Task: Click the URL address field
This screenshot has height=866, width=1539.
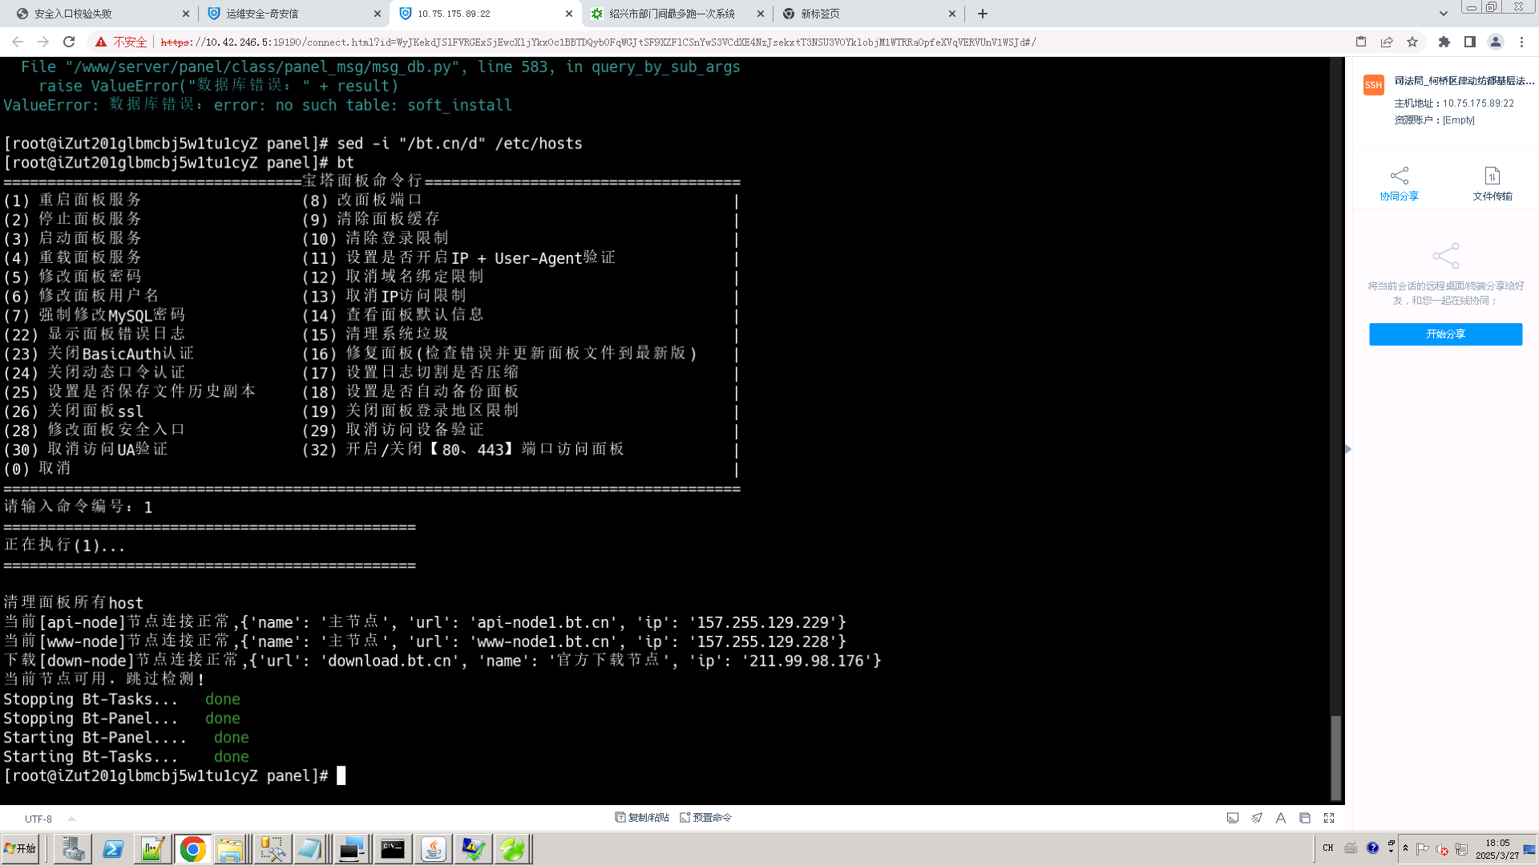Action: (x=597, y=42)
